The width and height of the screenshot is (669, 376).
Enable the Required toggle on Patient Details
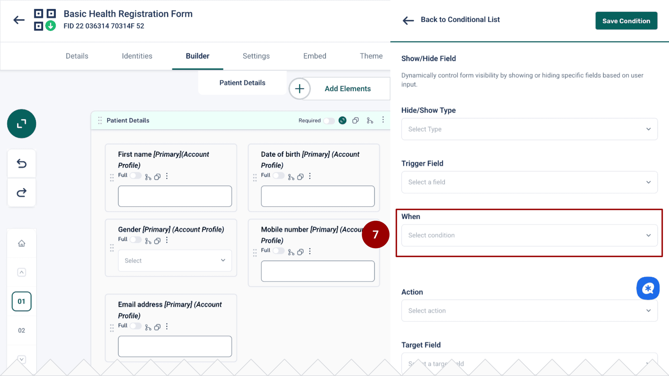[329, 120]
